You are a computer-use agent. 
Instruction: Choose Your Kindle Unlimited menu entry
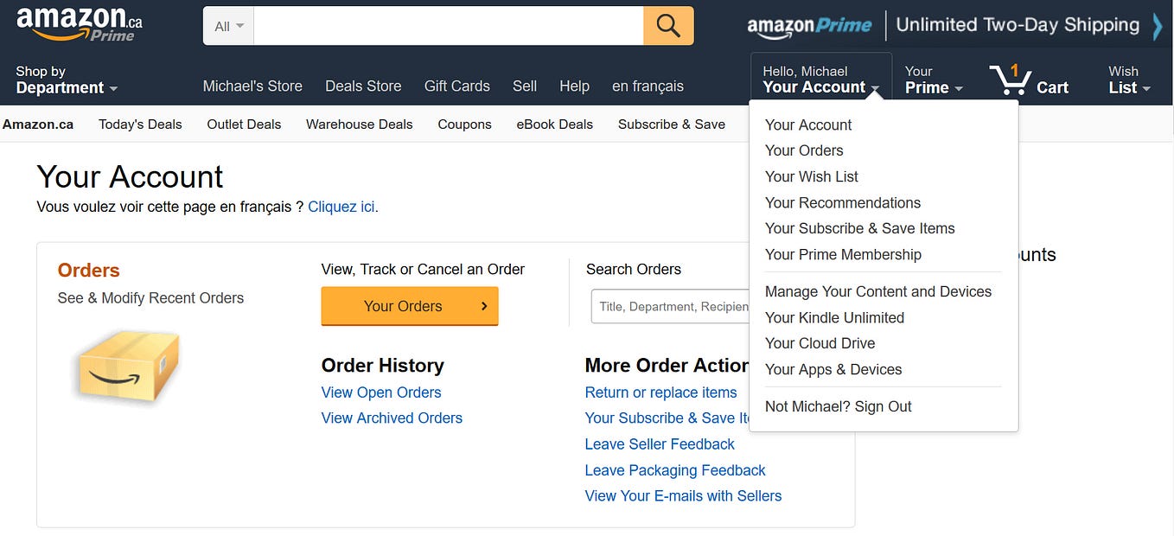coord(834,317)
